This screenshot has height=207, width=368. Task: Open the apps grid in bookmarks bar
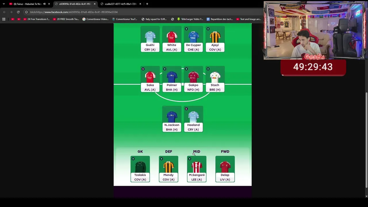(x=4, y=19)
